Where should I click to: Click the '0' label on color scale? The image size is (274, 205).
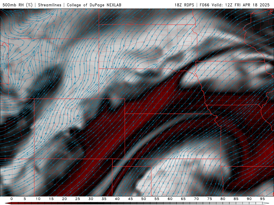coord(12,199)
